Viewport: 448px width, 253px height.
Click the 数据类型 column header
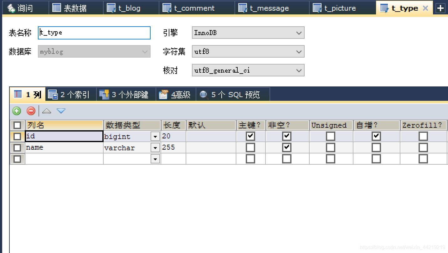tap(132, 125)
